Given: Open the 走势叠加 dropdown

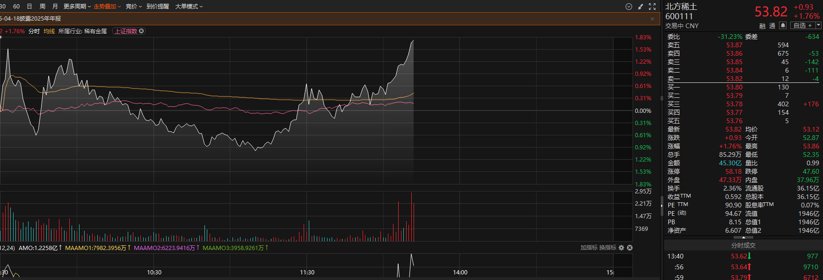Looking at the screenshot, I should coord(107,7).
